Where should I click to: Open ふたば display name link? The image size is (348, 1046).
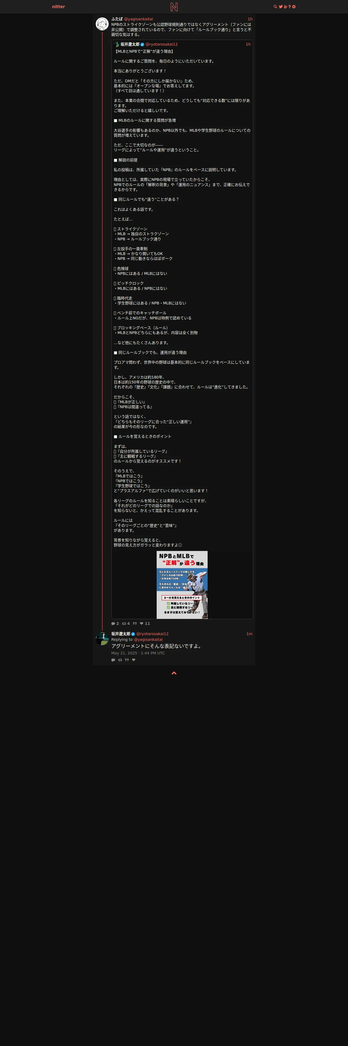click(117, 19)
